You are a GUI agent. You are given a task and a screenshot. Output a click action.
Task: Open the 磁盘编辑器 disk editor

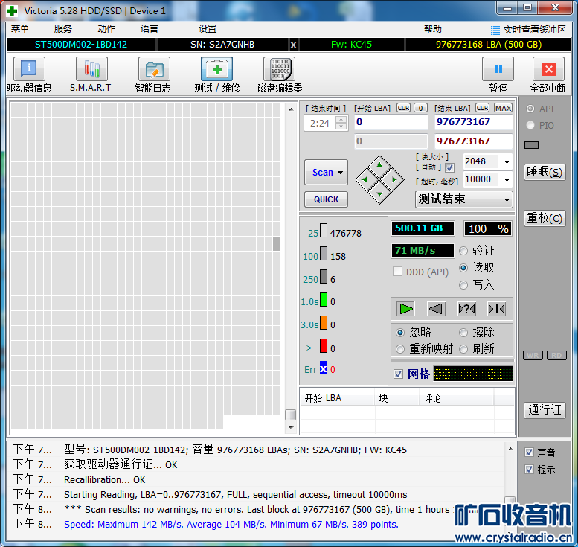point(279,70)
